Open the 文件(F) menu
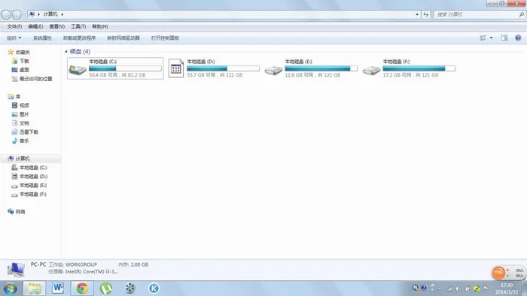 14,26
